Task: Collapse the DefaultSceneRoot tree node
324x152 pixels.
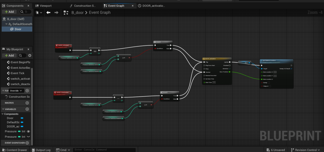Action: 7,24
